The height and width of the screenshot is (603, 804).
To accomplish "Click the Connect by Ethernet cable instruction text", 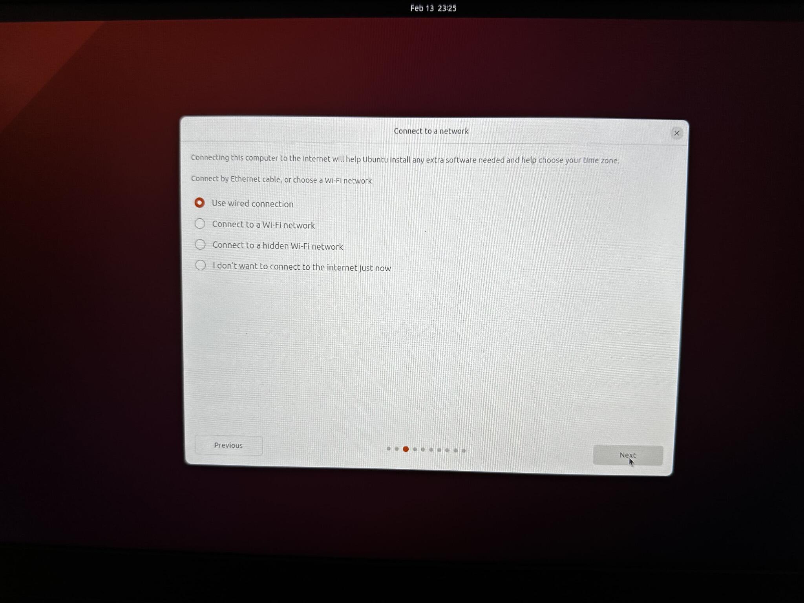I will tap(281, 180).
